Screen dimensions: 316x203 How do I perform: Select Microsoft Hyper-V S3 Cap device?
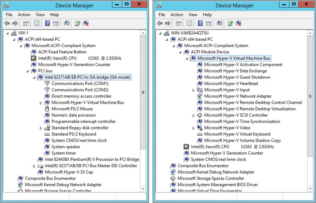tap(69, 172)
